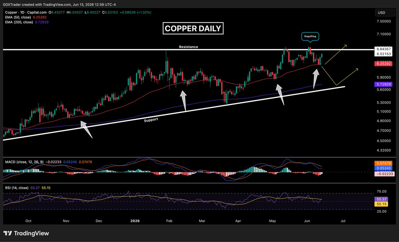Click the Support trendline label
This screenshot has height=242, width=399.
click(x=151, y=120)
